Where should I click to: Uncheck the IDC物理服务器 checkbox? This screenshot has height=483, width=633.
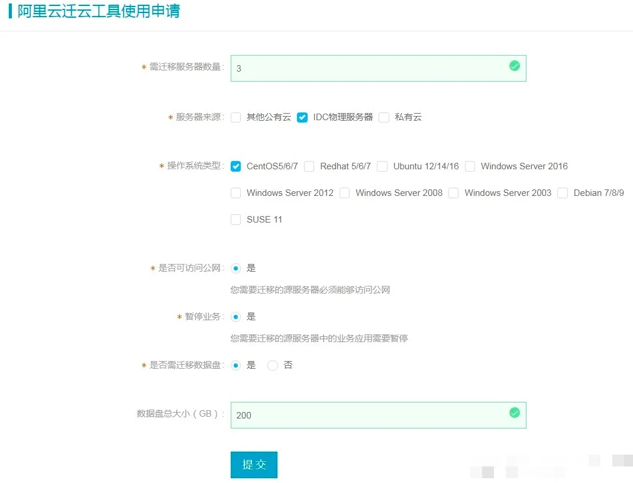[x=302, y=117]
